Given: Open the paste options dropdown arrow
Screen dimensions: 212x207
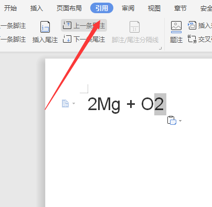Looking at the screenshot, I should coord(181,121).
